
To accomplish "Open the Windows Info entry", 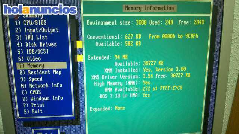I will (43, 98).
